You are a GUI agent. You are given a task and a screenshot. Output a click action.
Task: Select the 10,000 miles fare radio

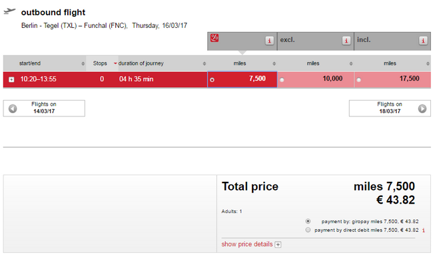click(x=282, y=80)
